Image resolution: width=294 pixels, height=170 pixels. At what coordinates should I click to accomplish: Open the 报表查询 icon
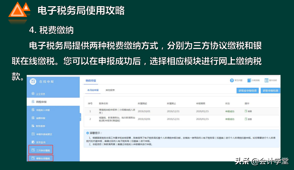click(x=33, y=142)
